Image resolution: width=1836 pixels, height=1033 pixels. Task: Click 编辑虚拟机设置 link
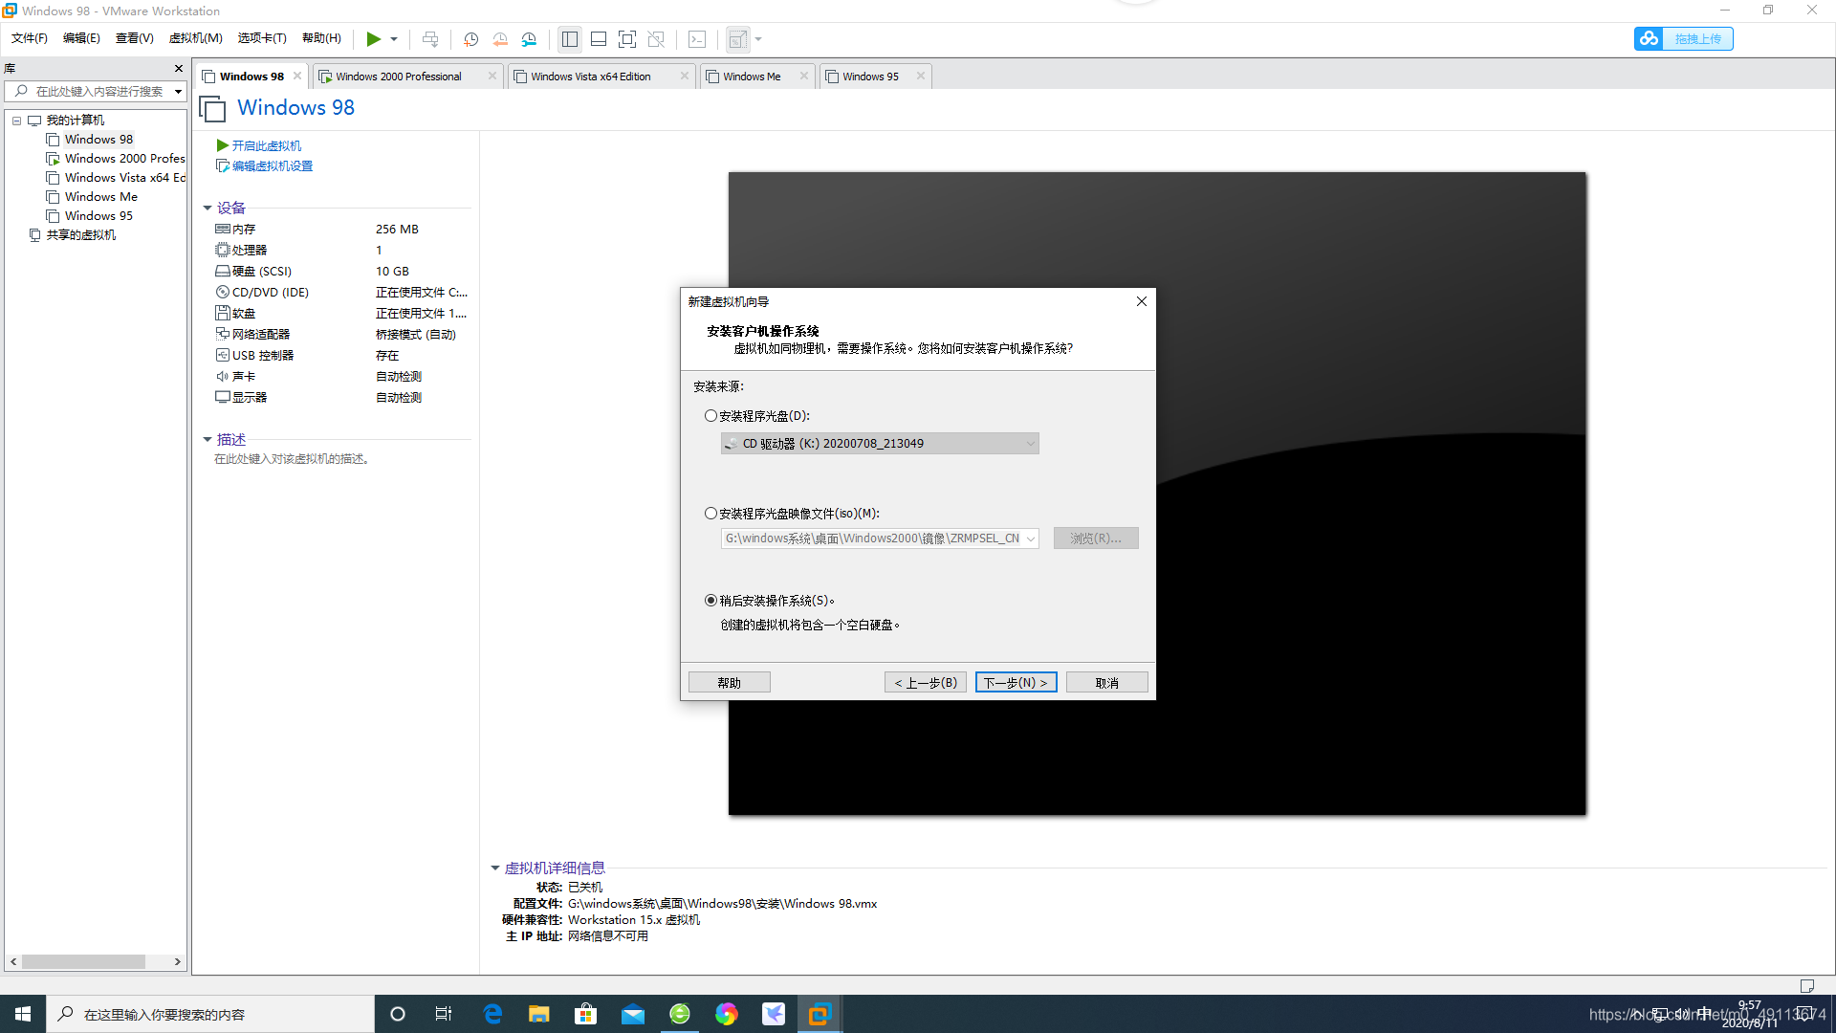coord(272,166)
